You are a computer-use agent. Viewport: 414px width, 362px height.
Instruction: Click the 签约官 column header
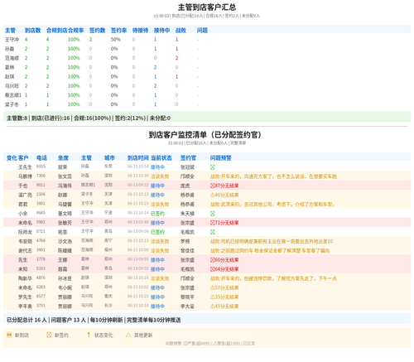[x=188, y=158]
